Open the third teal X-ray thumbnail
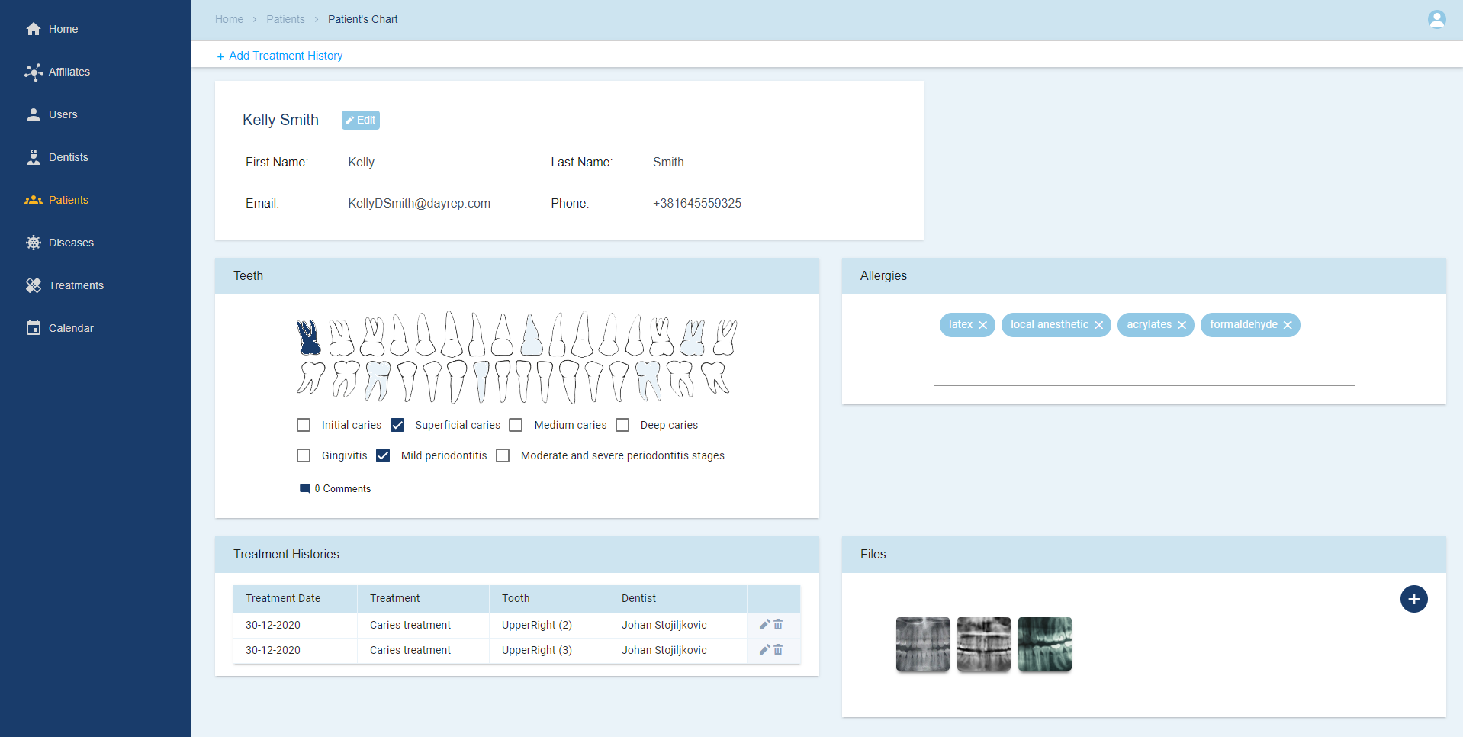 (1045, 644)
